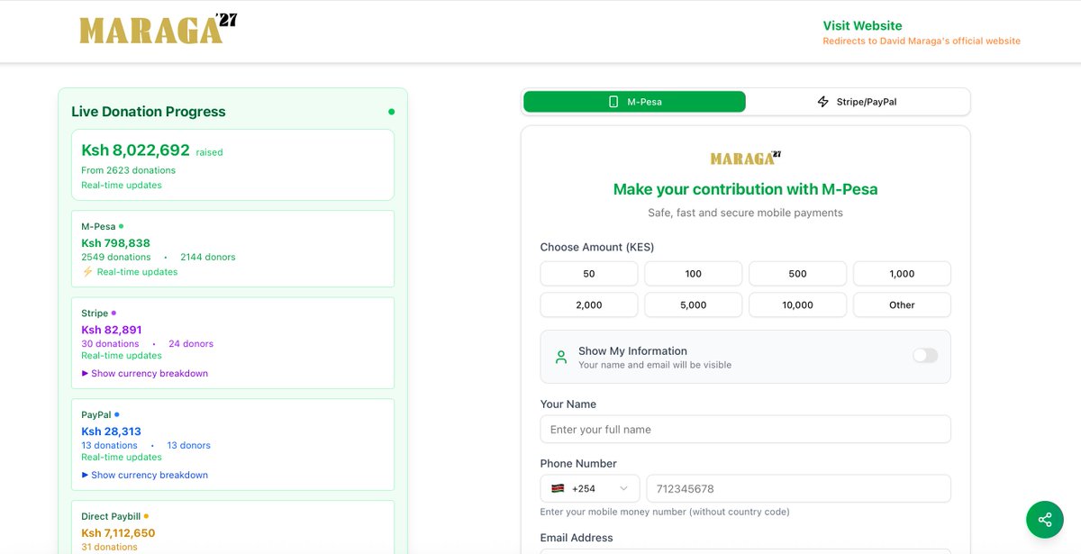The width and height of the screenshot is (1081, 554).
Task: Click 'Safe, fast and secure mobile payments' text
Action: point(745,213)
